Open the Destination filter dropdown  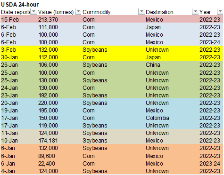[x=195, y=12]
